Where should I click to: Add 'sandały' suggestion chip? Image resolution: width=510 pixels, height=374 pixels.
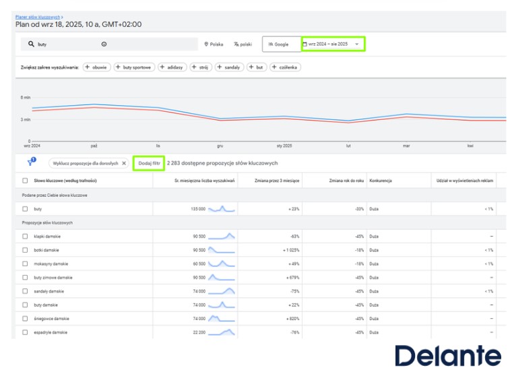(230, 67)
